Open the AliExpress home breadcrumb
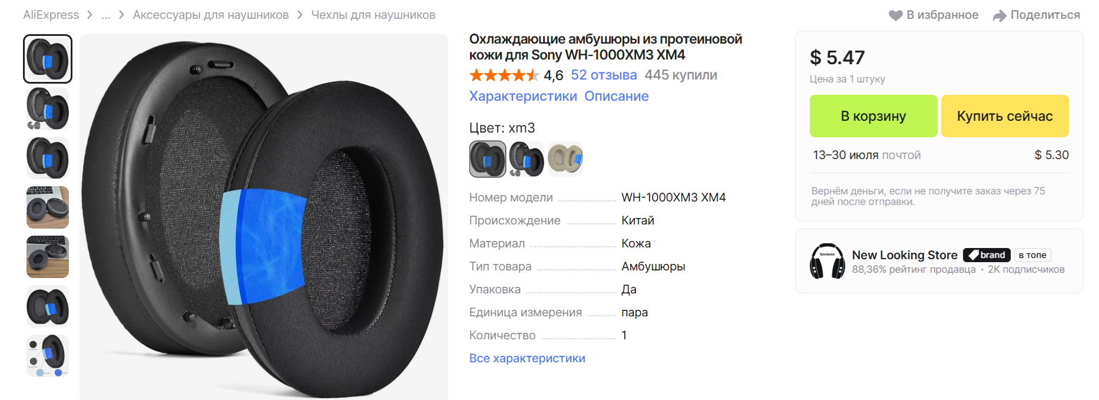 [x=51, y=15]
